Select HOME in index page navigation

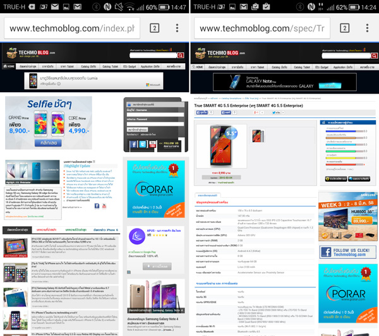(x=9, y=66)
